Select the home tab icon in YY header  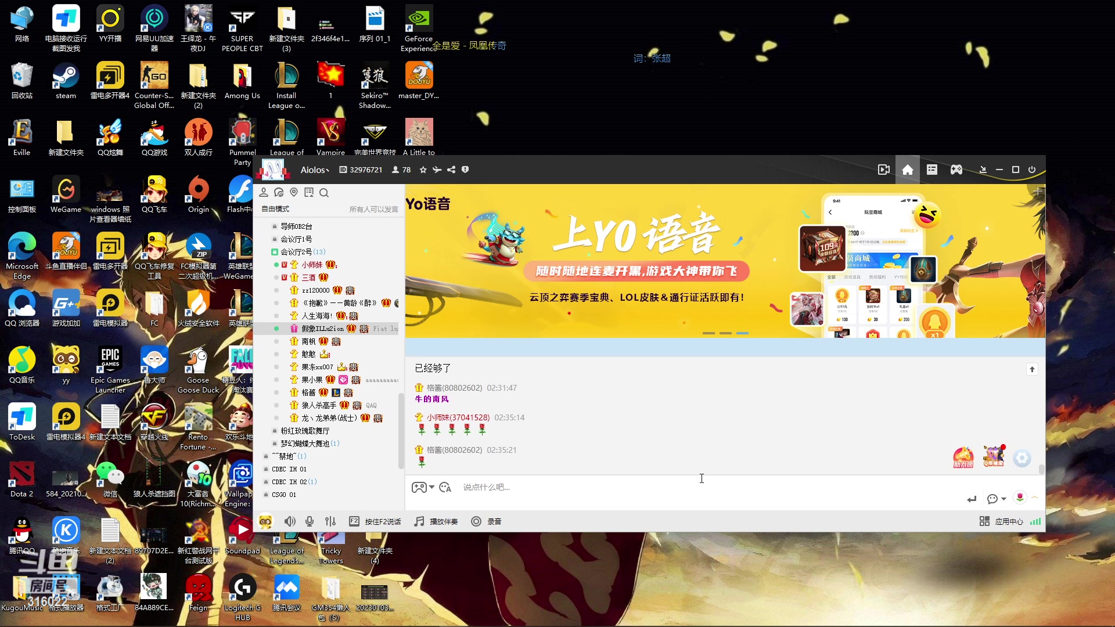(908, 170)
